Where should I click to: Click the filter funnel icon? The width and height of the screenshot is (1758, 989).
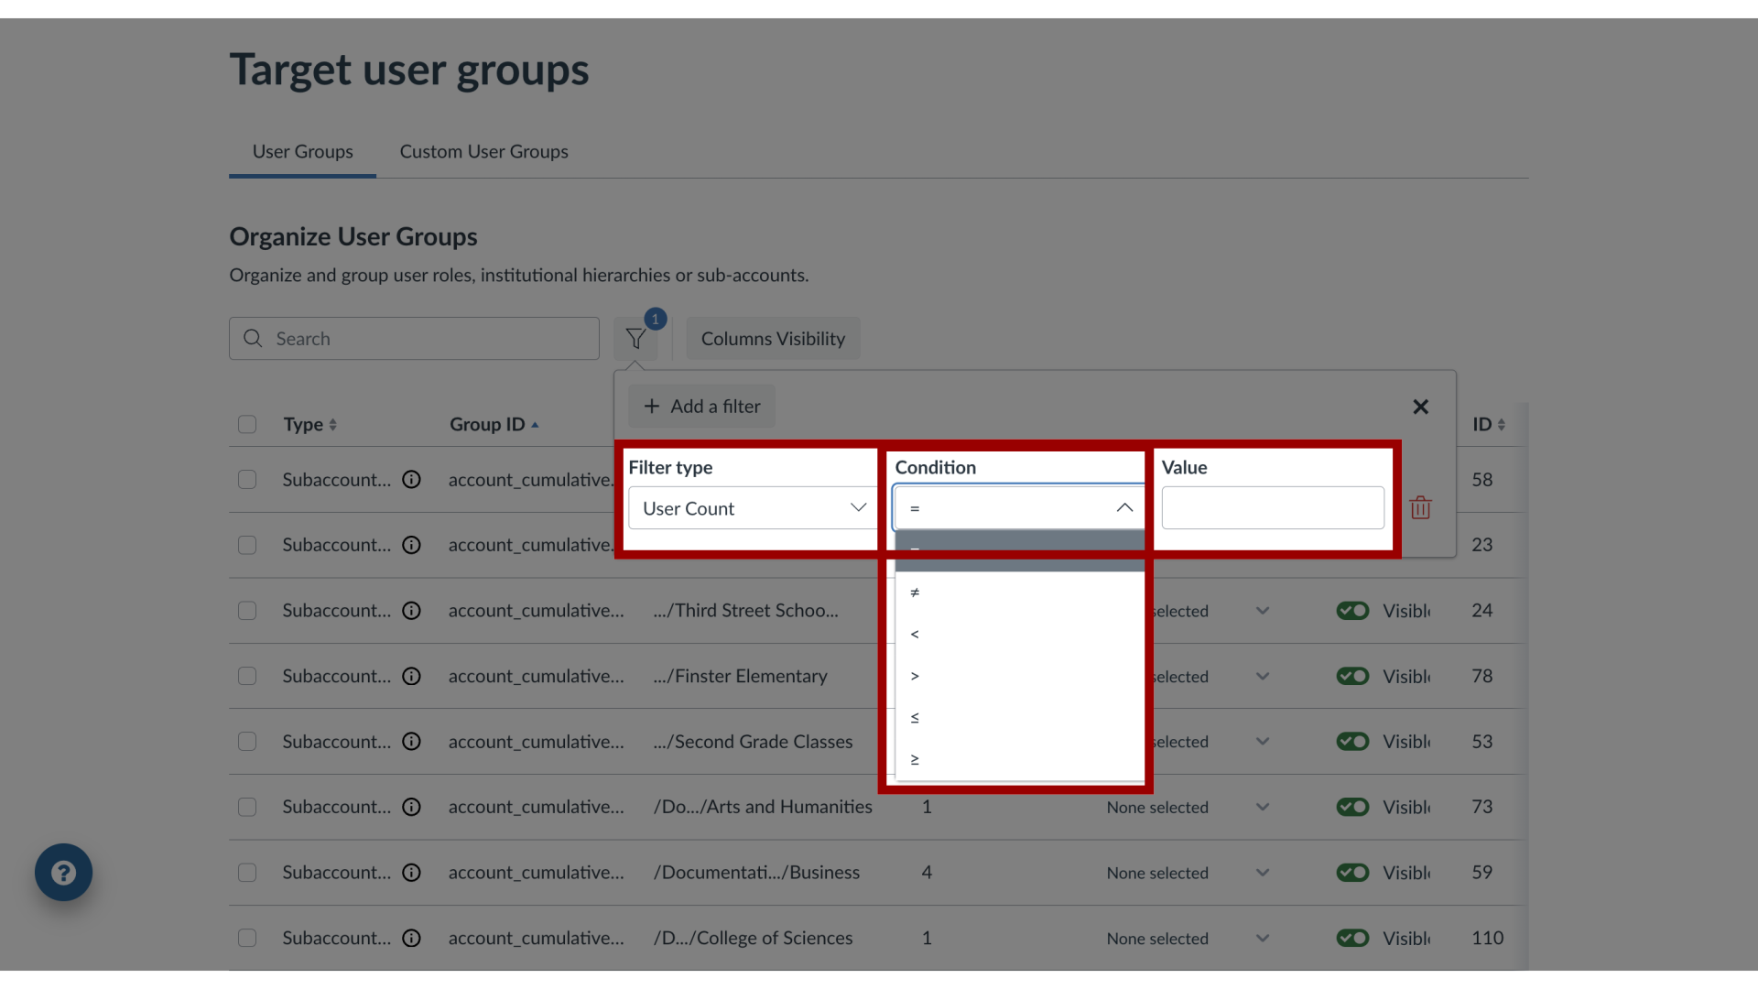tap(636, 338)
